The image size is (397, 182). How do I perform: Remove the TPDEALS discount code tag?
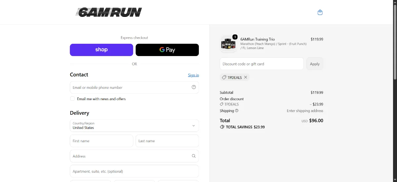tap(245, 77)
